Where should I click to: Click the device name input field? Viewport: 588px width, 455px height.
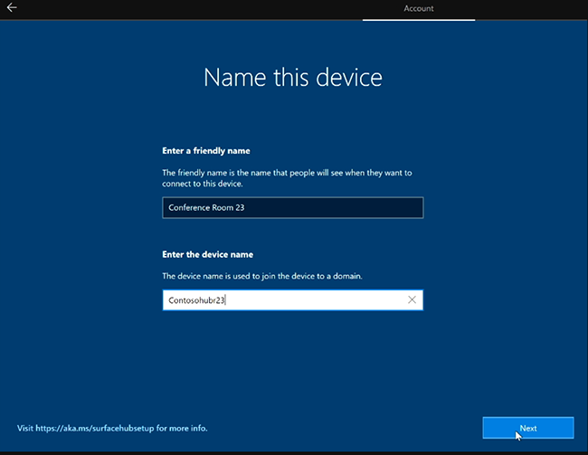[293, 300]
